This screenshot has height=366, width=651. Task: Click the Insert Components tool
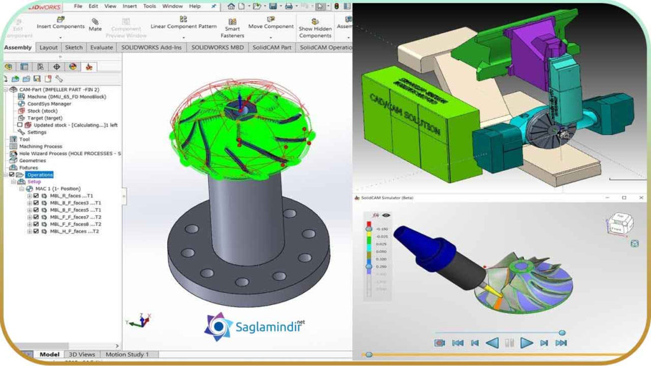(60, 24)
